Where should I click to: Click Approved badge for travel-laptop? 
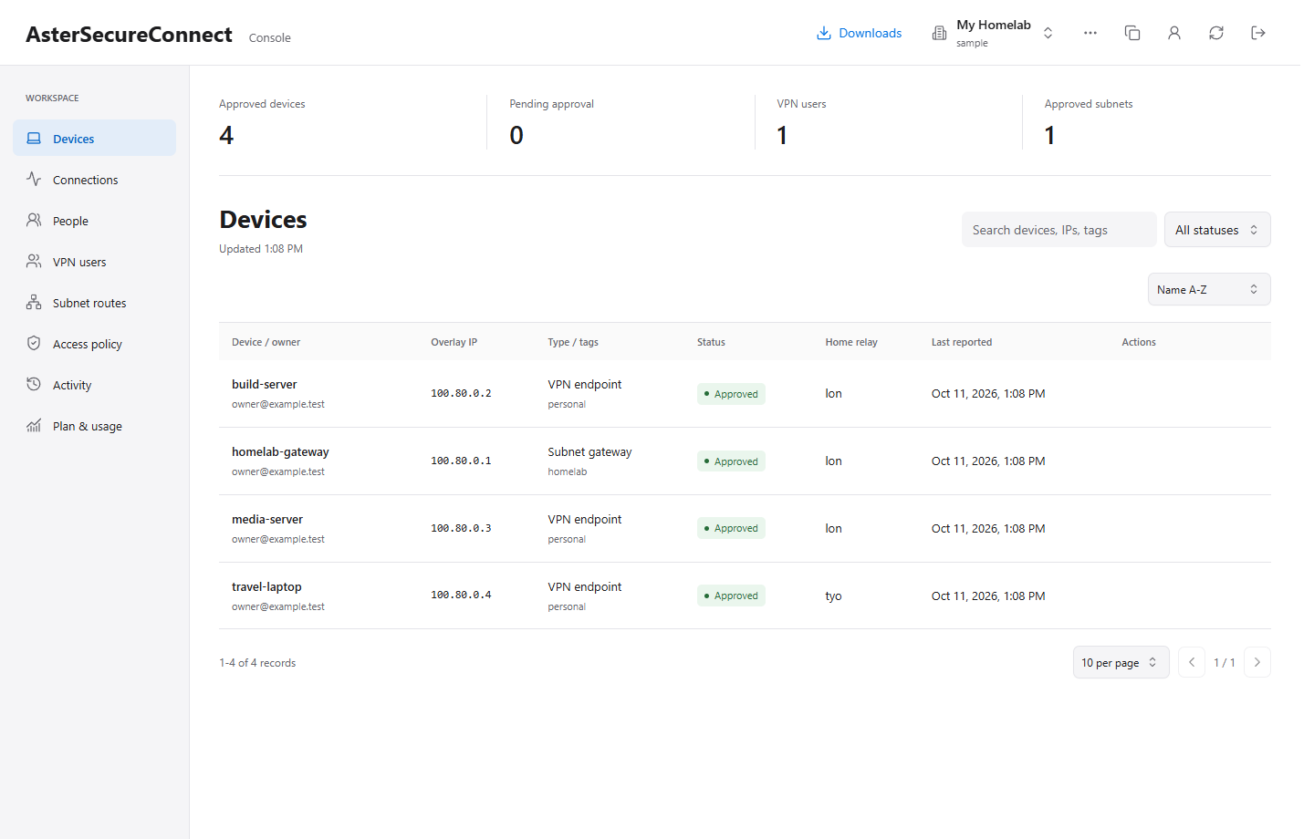[x=731, y=596]
